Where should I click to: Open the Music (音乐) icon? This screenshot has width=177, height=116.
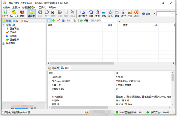[110, 14]
